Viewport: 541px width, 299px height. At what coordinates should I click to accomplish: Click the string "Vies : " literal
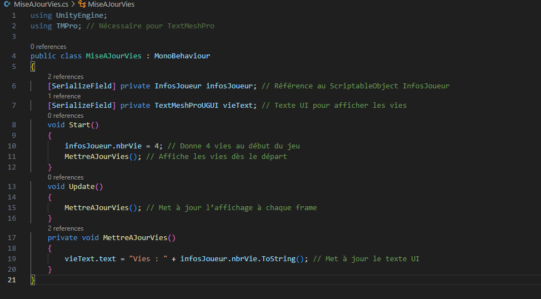[x=148, y=258]
